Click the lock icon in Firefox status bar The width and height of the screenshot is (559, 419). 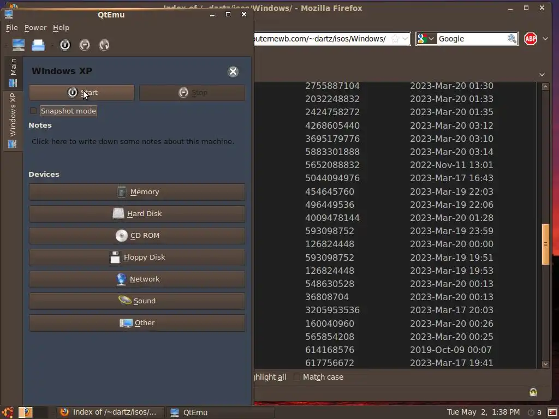[x=533, y=392]
